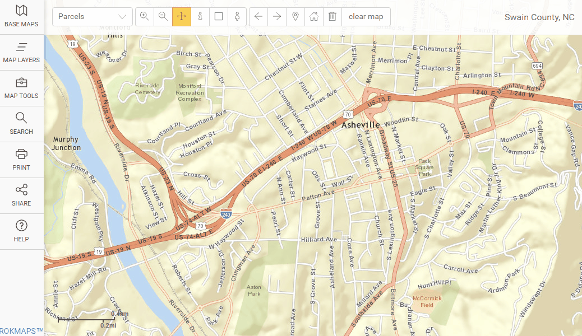Open the Parcels dropdown list
Image resolution: width=582 pixels, height=336 pixels.
(93, 16)
